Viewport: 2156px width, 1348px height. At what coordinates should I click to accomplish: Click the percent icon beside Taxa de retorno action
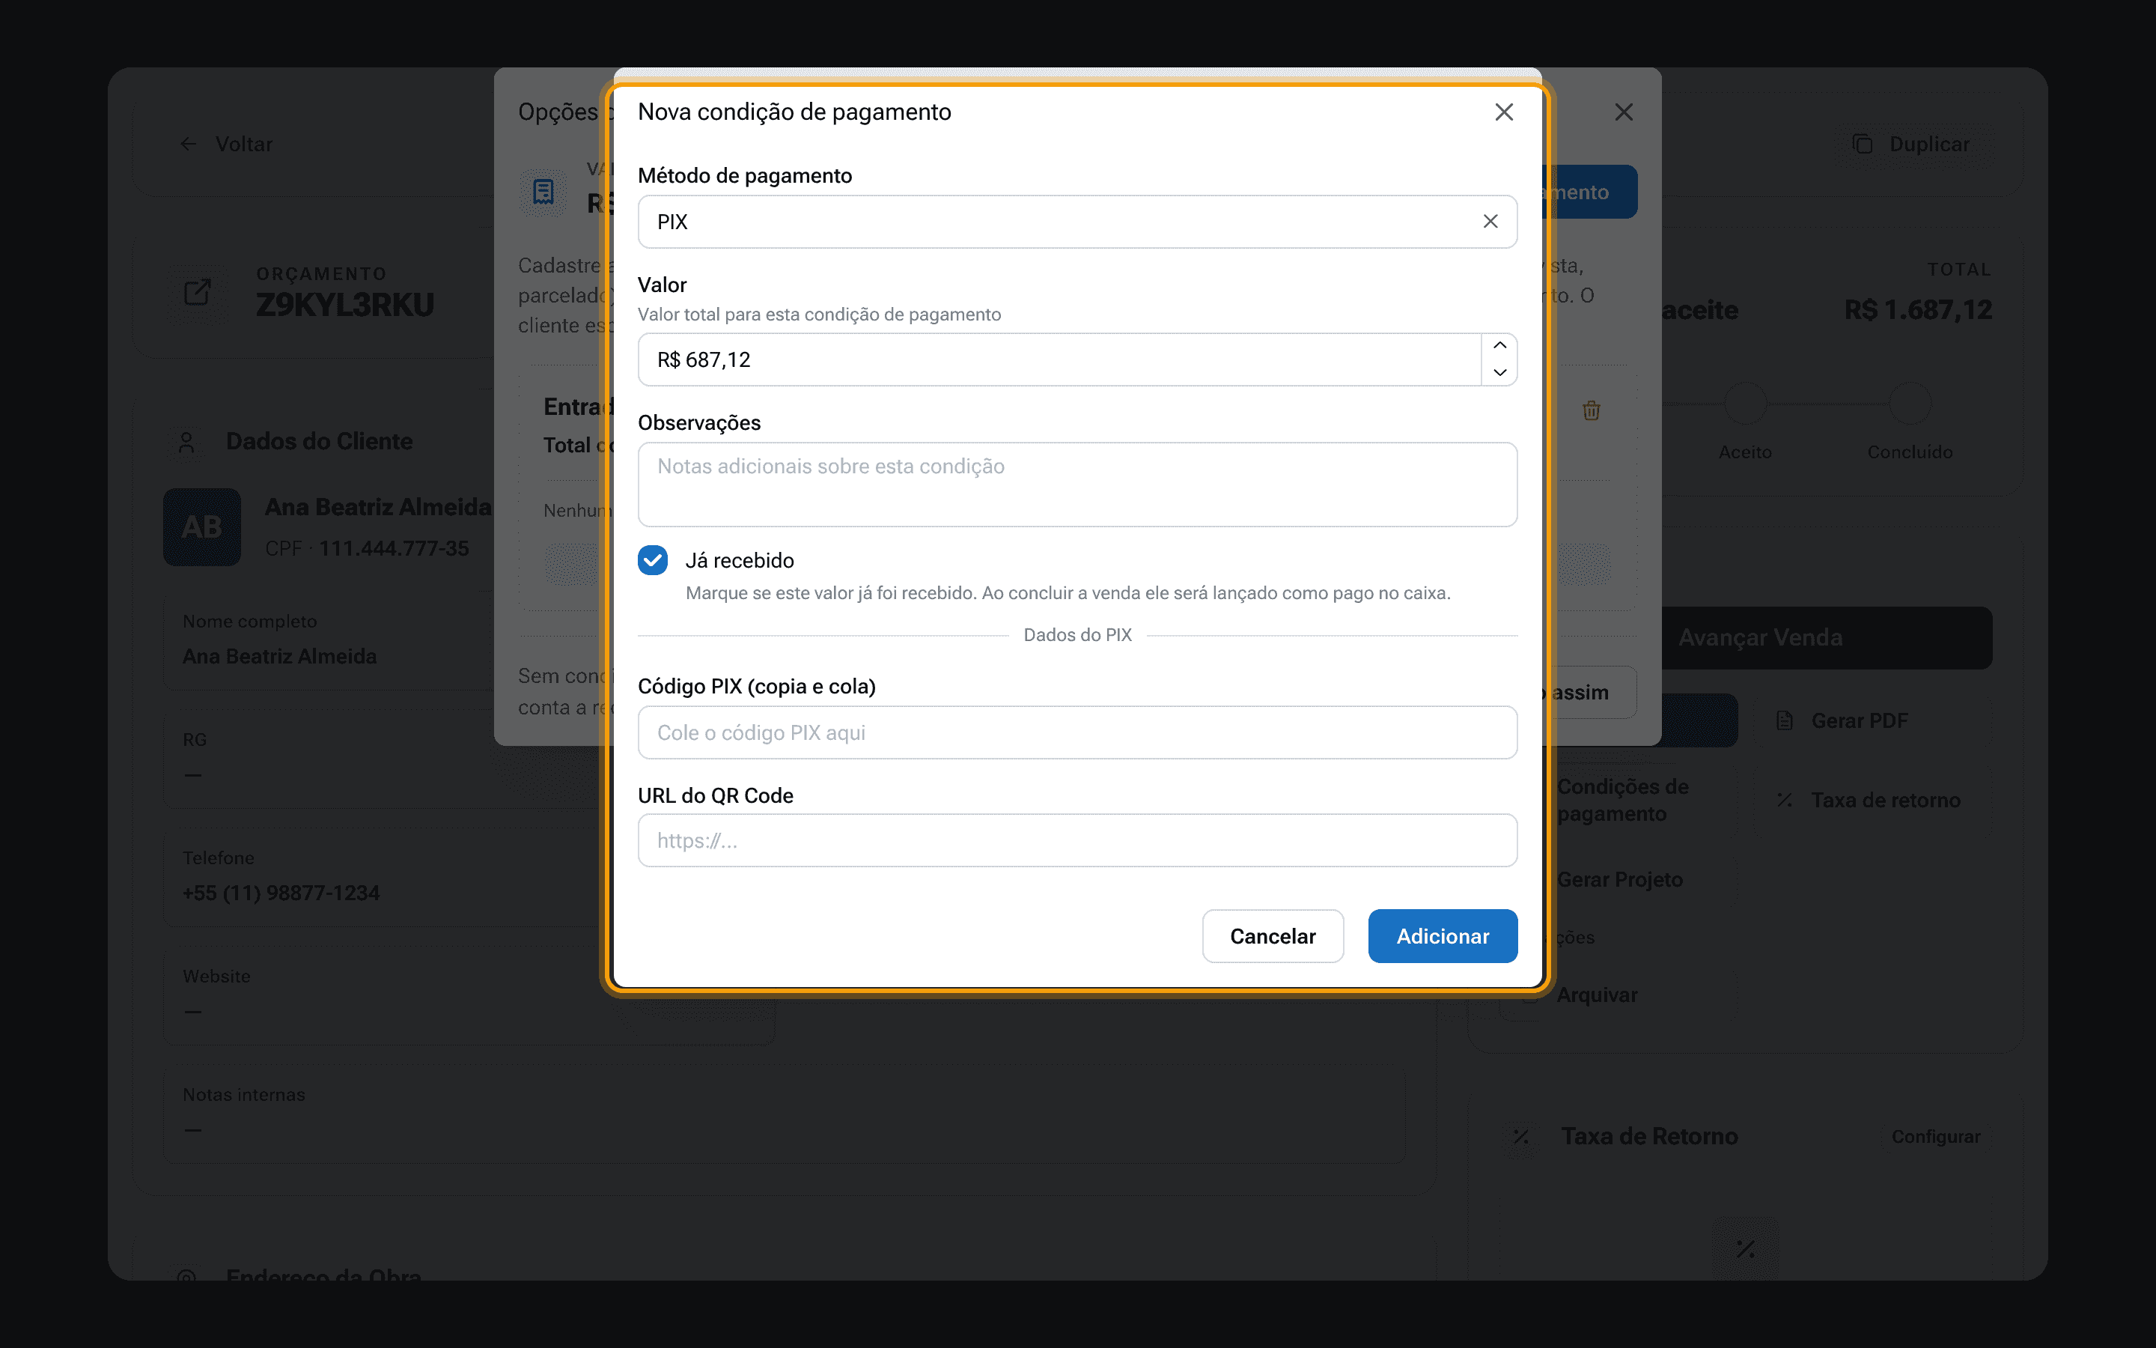point(1785,801)
